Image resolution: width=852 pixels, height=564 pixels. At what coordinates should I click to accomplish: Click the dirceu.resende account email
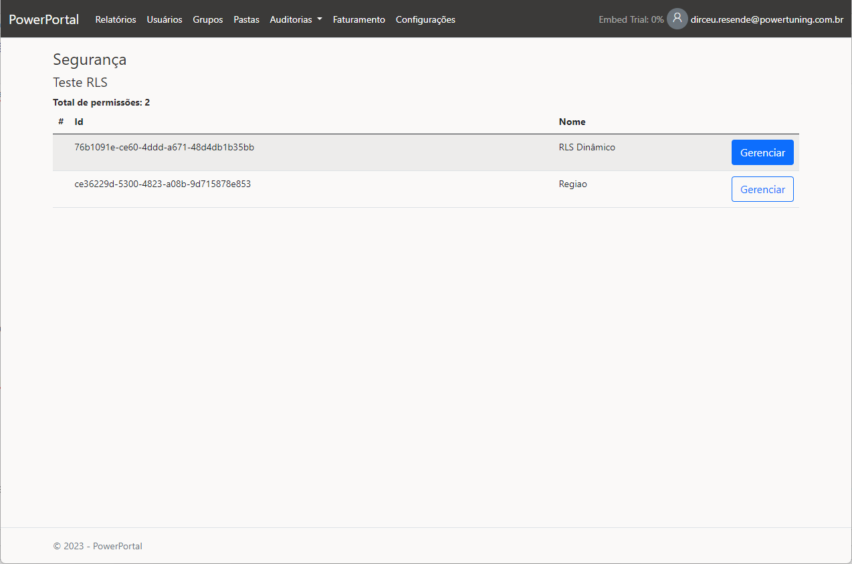[x=766, y=19]
